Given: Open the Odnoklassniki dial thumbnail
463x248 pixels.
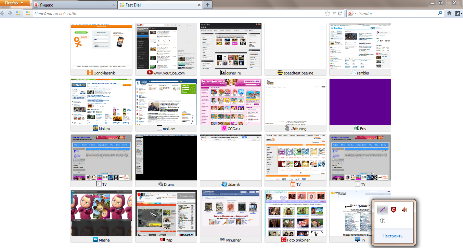Looking at the screenshot, I should tap(101, 46).
